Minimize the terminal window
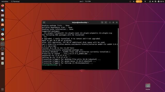165x92 pixels. [x=110, y=22]
